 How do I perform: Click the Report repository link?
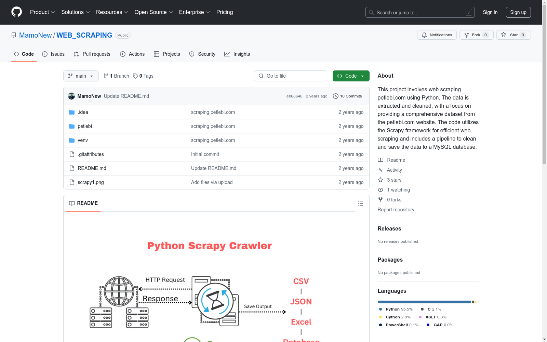(x=396, y=210)
